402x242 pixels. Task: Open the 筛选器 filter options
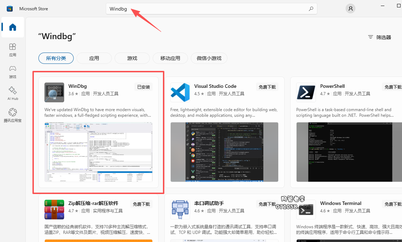[379, 37]
